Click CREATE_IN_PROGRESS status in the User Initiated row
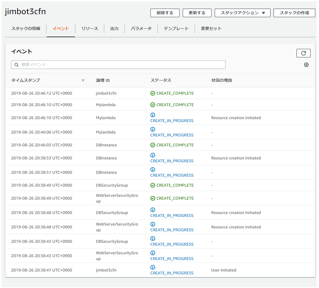This screenshot has width=319, height=288. [x=172, y=273]
